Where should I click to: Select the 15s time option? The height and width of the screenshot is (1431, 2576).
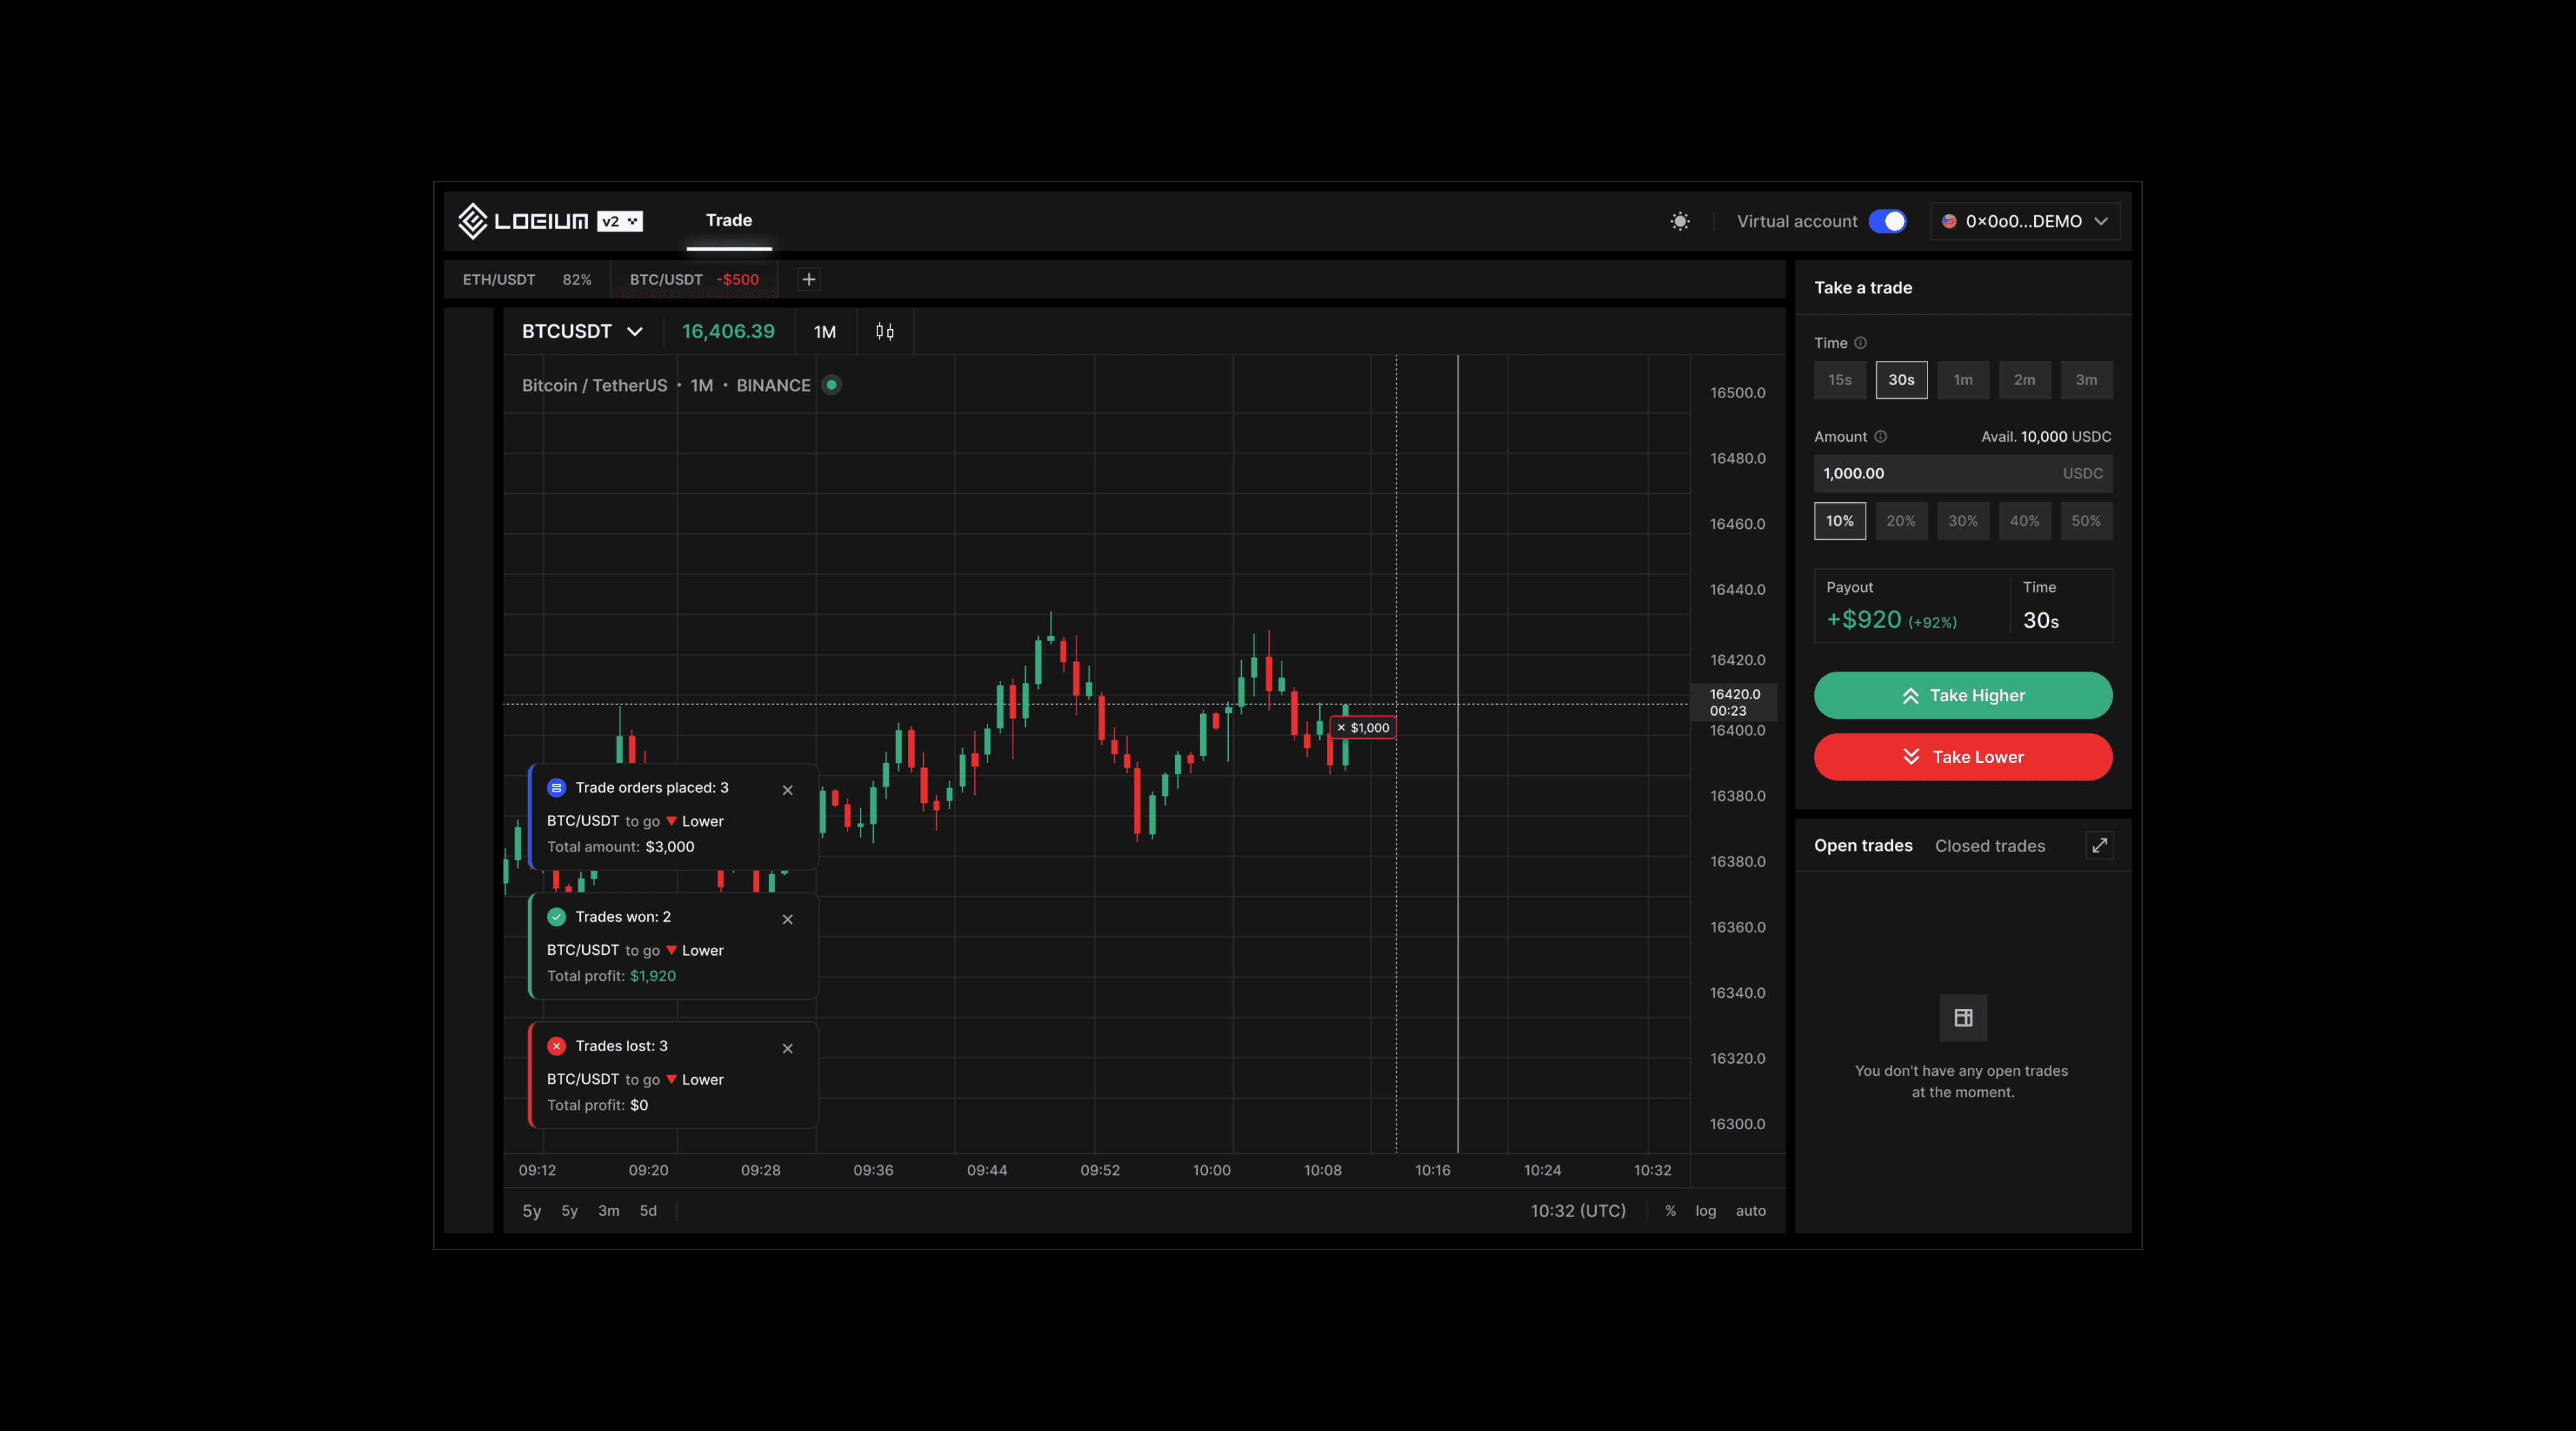[1839, 380]
